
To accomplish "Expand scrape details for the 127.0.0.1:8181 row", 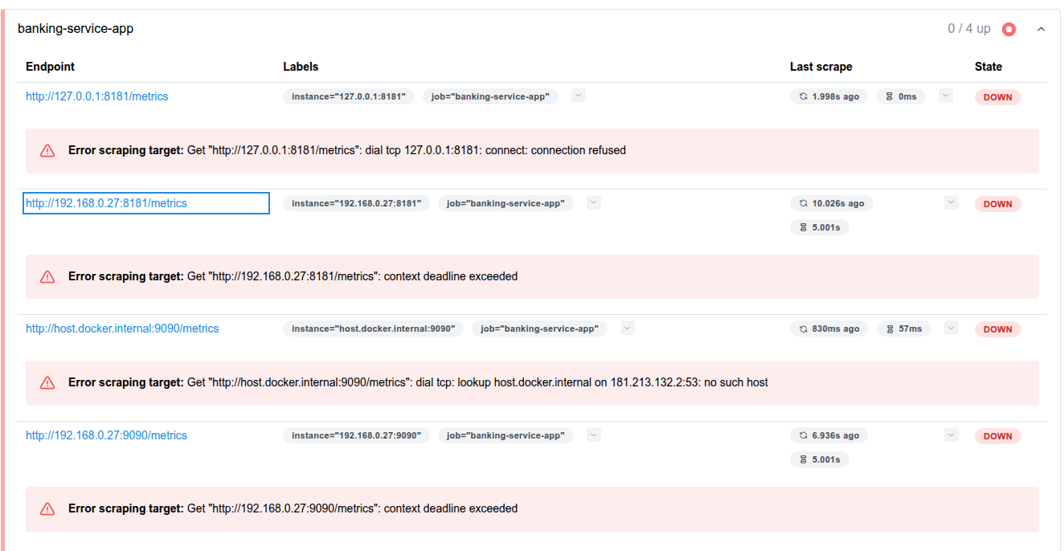I will tap(946, 96).
